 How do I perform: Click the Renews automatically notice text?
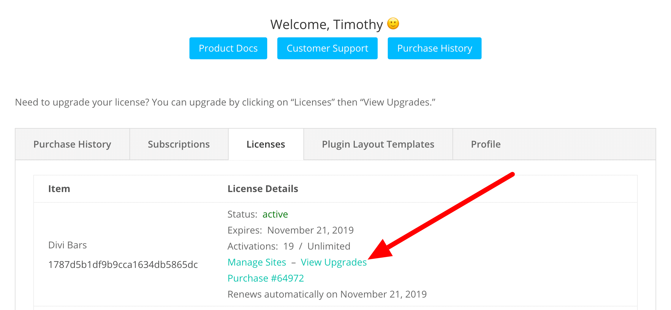(x=327, y=294)
